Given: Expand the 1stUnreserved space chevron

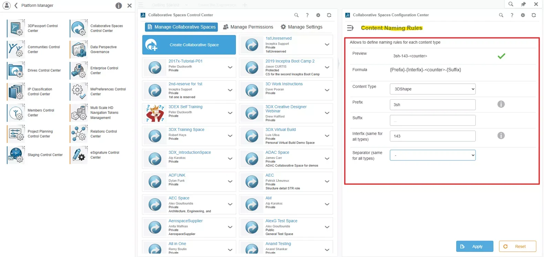Looking at the screenshot, I should [327, 45].
